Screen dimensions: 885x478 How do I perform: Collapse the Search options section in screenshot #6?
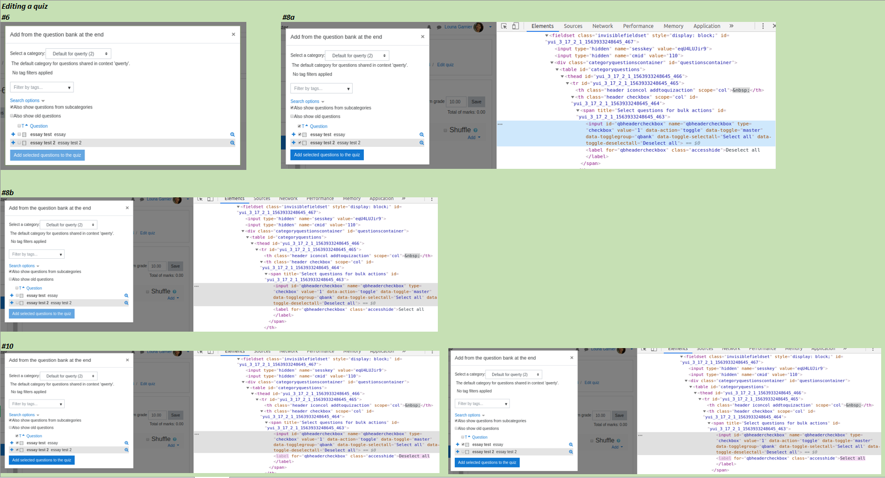coord(27,101)
